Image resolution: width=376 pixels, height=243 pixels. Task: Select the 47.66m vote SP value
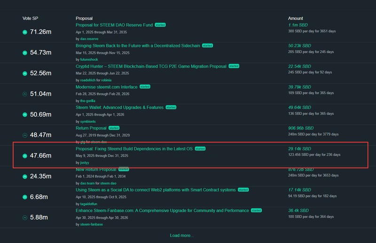tap(40, 156)
